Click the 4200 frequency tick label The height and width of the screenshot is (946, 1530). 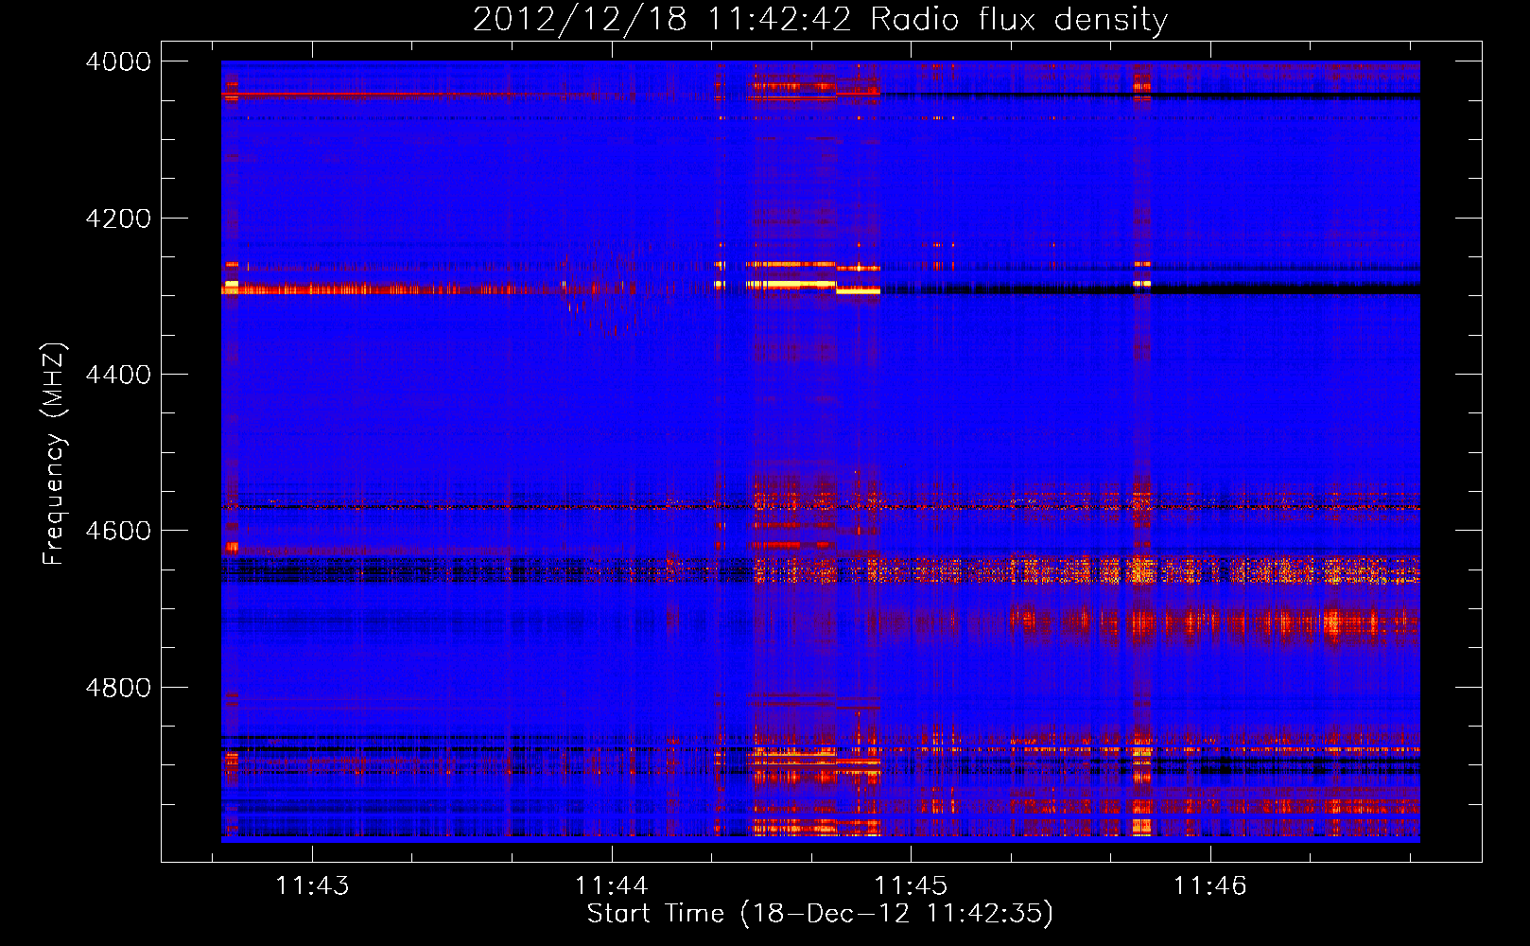(x=118, y=219)
